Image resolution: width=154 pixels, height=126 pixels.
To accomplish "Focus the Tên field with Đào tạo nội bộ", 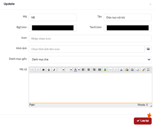I will point(128,18).
